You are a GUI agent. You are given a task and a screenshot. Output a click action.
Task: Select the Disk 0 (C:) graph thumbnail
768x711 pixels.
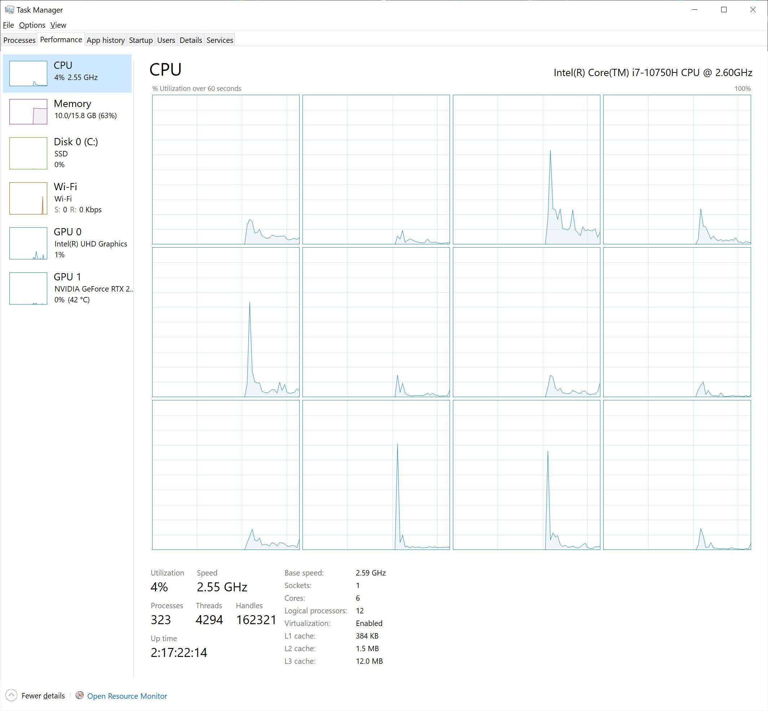(x=28, y=153)
